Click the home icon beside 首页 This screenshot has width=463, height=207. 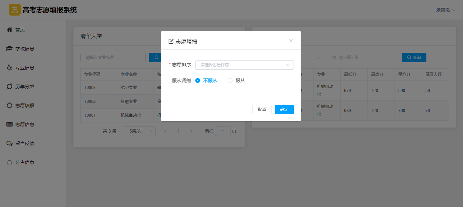pos(9,30)
